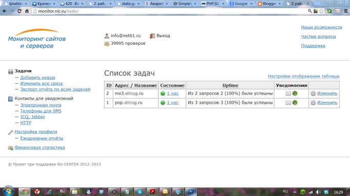The height and width of the screenshot is (196, 350).
Task: Open Настройки отображения таблицы link
Action: tap(303, 76)
